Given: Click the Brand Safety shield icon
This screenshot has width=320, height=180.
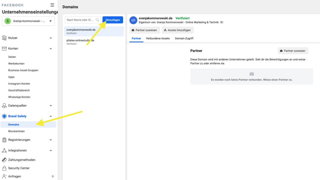Looking at the screenshot, I should point(4,116).
